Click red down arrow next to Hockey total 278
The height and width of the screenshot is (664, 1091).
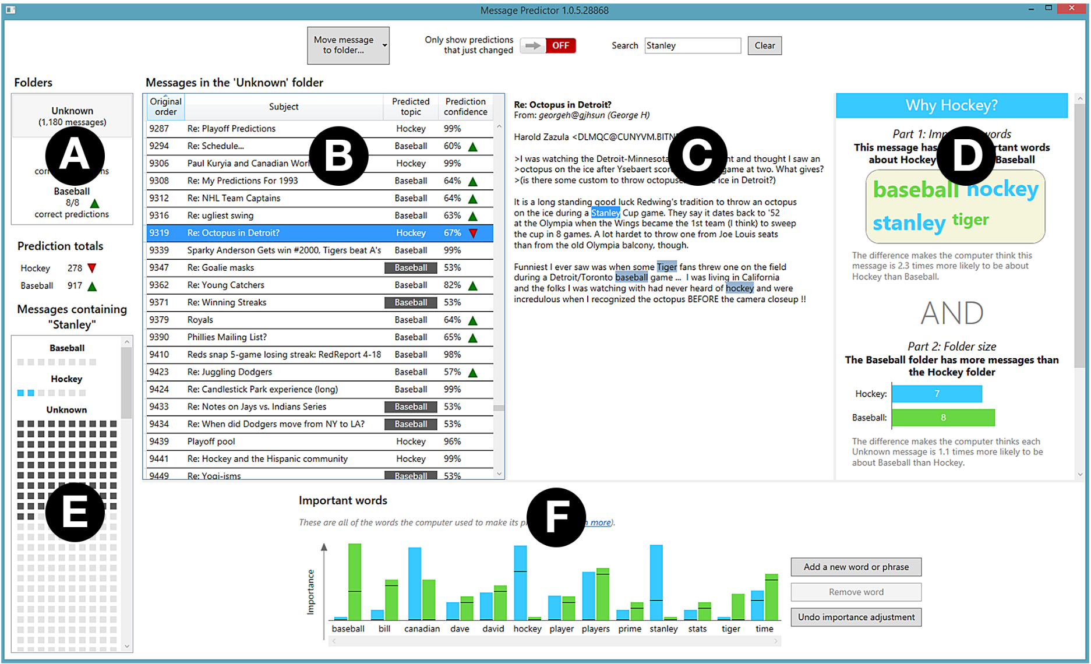[x=92, y=269]
